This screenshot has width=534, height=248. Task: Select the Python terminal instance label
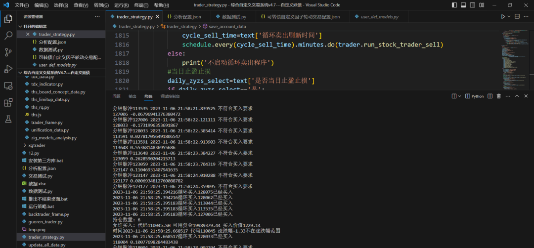(x=474, y=96)
